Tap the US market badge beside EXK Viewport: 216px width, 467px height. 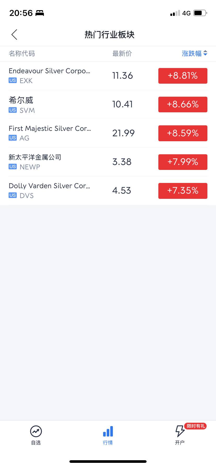[13, 81]
